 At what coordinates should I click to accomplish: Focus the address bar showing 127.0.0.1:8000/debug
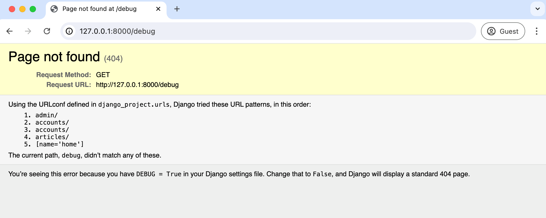coord(268,31)
